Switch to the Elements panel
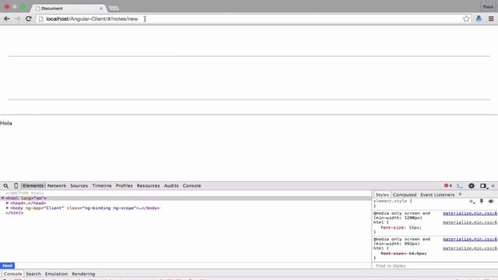The width and height of the screenshot is (498, 280). [33, 186]
